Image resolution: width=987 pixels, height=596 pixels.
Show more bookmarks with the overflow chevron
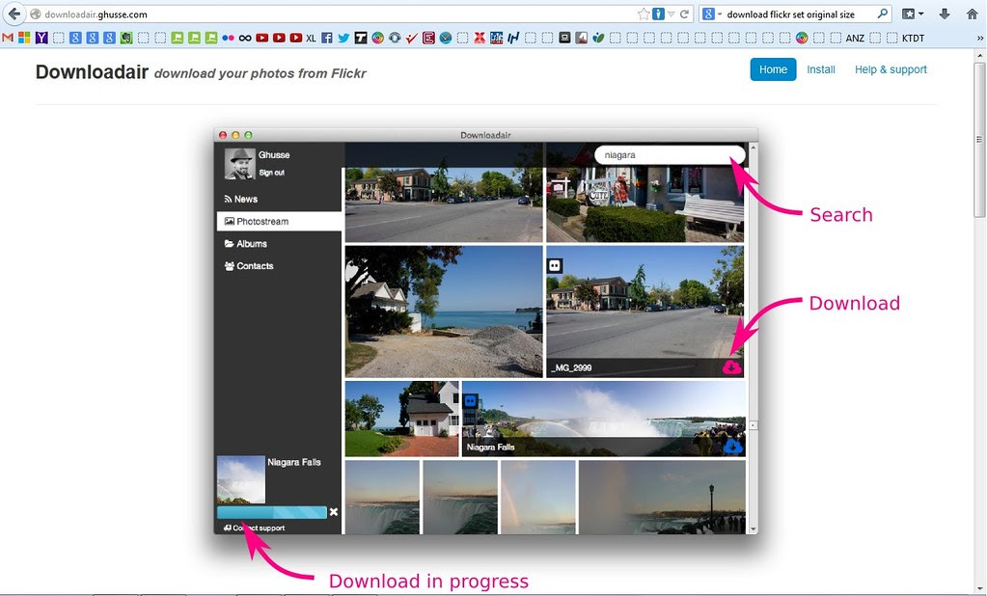point(979,38)
